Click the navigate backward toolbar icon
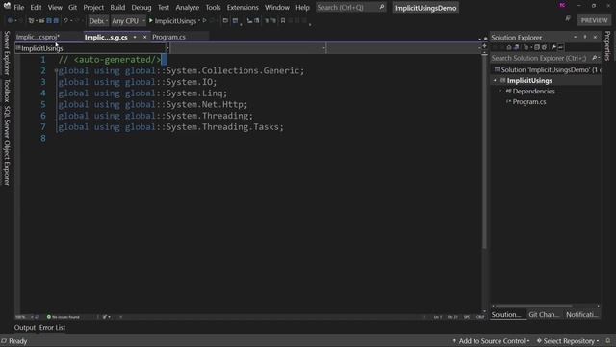This screenshot has height=347, width=616. coord(10,20)
